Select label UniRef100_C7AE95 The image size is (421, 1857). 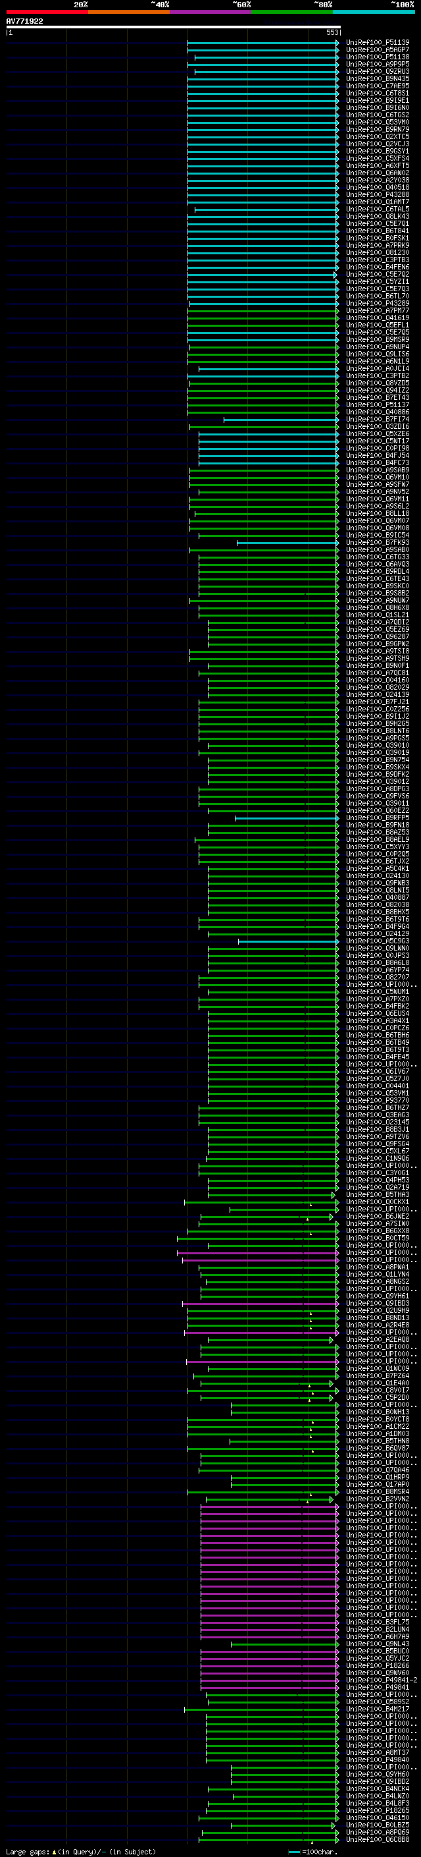tap(378, 86)
